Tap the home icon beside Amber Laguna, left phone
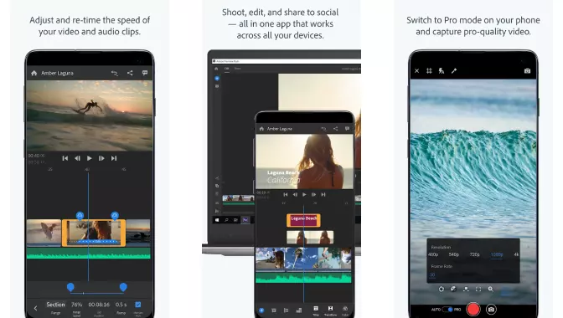Image resolution: width=563 pixels, height=318 pixels. (34, 73)
